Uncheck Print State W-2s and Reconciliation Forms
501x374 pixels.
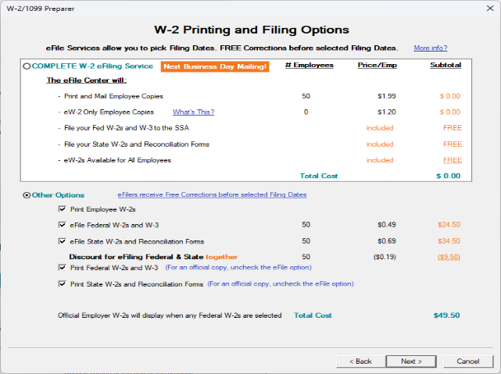[x=63, y=284]
